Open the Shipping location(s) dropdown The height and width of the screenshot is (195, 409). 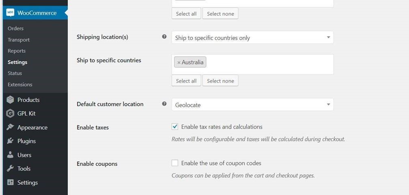(252, 38)
